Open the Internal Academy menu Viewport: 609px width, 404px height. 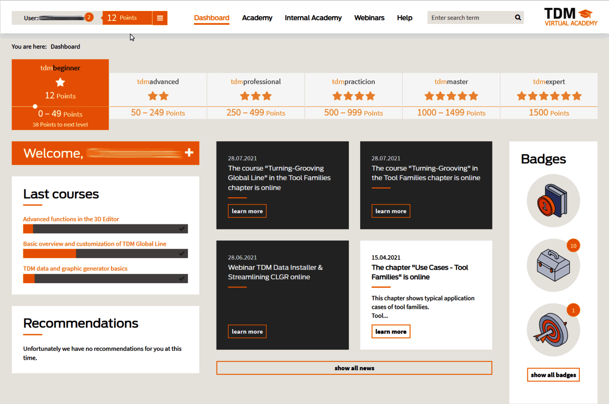pos(313,18)
